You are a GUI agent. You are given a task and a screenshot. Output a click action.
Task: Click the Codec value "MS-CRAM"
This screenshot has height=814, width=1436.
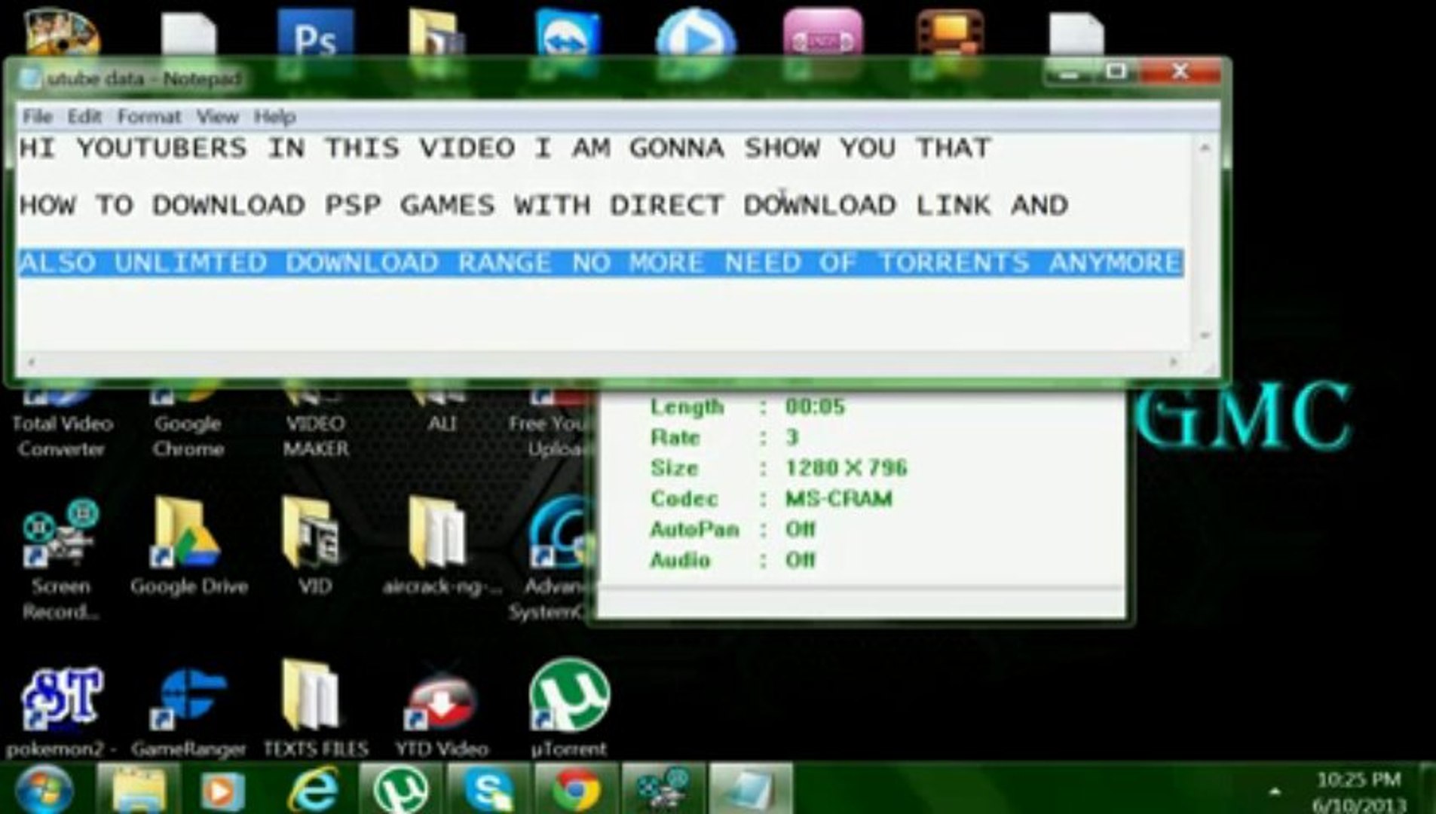point(839,499)
